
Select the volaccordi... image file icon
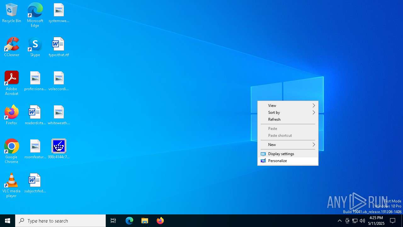point(59,81)
